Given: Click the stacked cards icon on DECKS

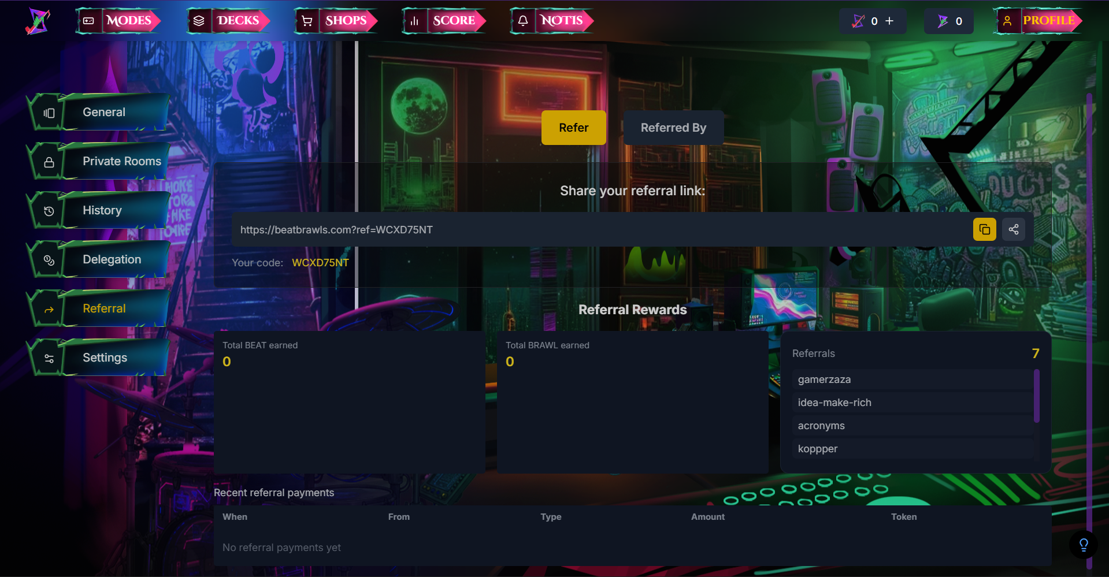Looking at the screenshot, I should point(199,20).
